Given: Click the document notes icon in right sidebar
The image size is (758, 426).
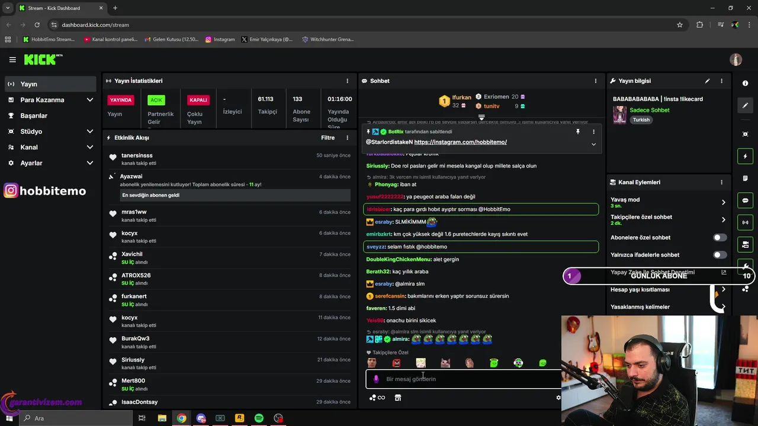Looking at the screenshot, I should click(x=746, y=178).
